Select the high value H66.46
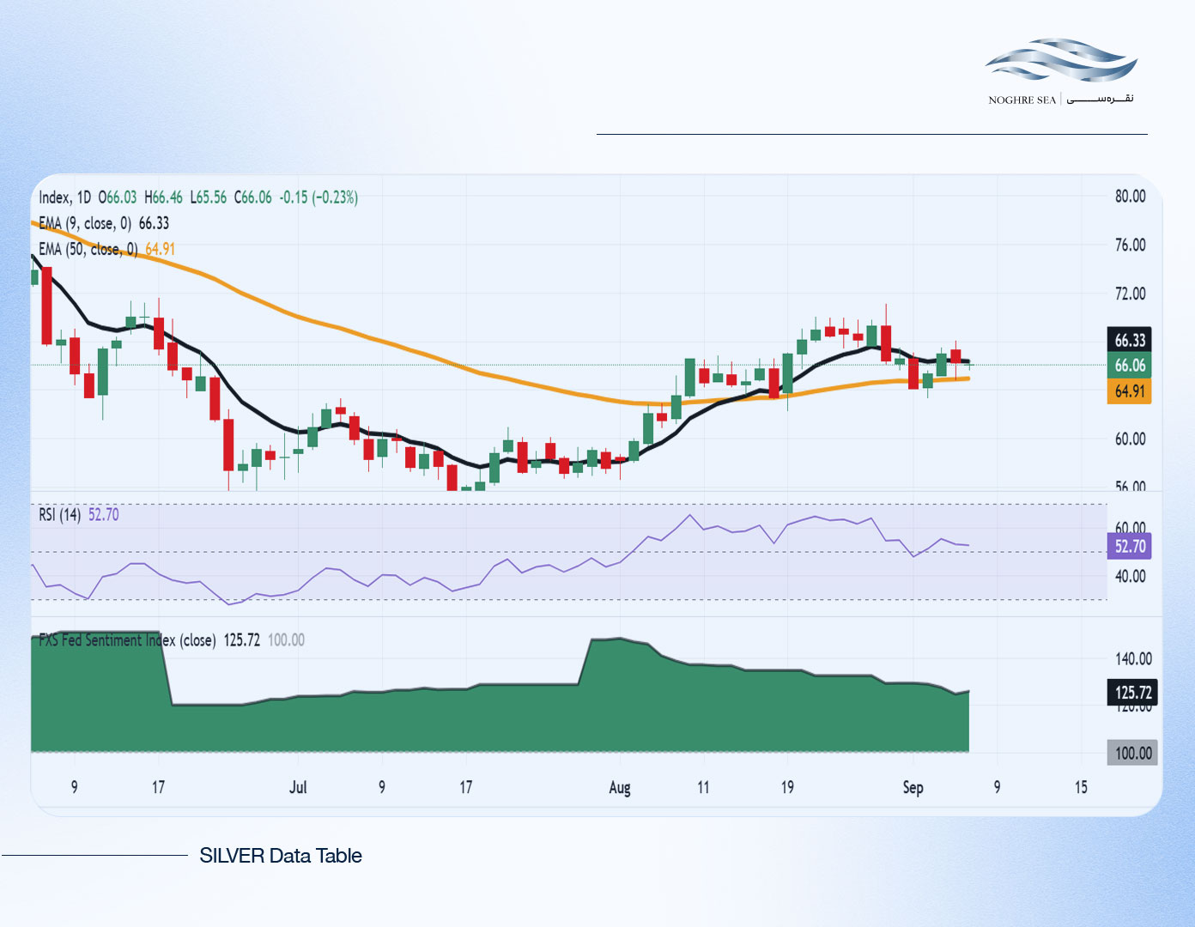1195x927 pixels. pyautogui.click(x=163, y=197)
